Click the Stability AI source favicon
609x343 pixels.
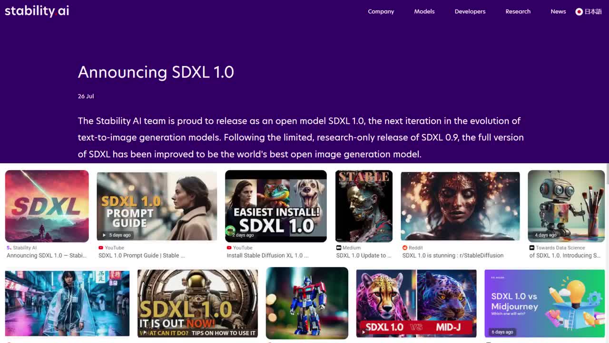9,248
